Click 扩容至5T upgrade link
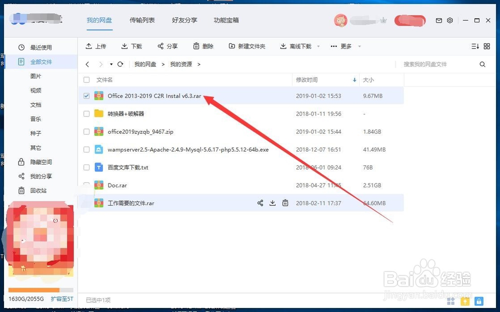This screenshot has height=312, width=500. click(62, 299)
